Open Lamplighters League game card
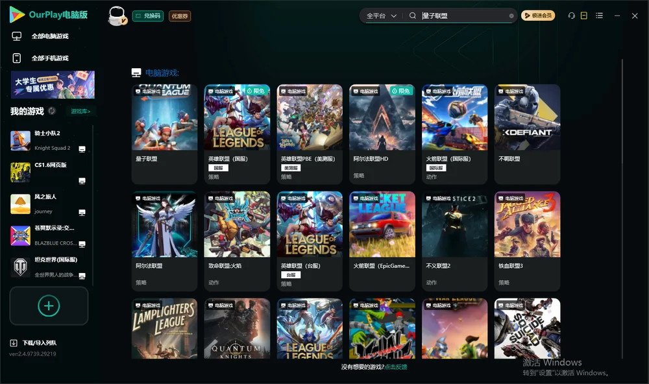Screen dimensions: 649x384 (164, 329)
